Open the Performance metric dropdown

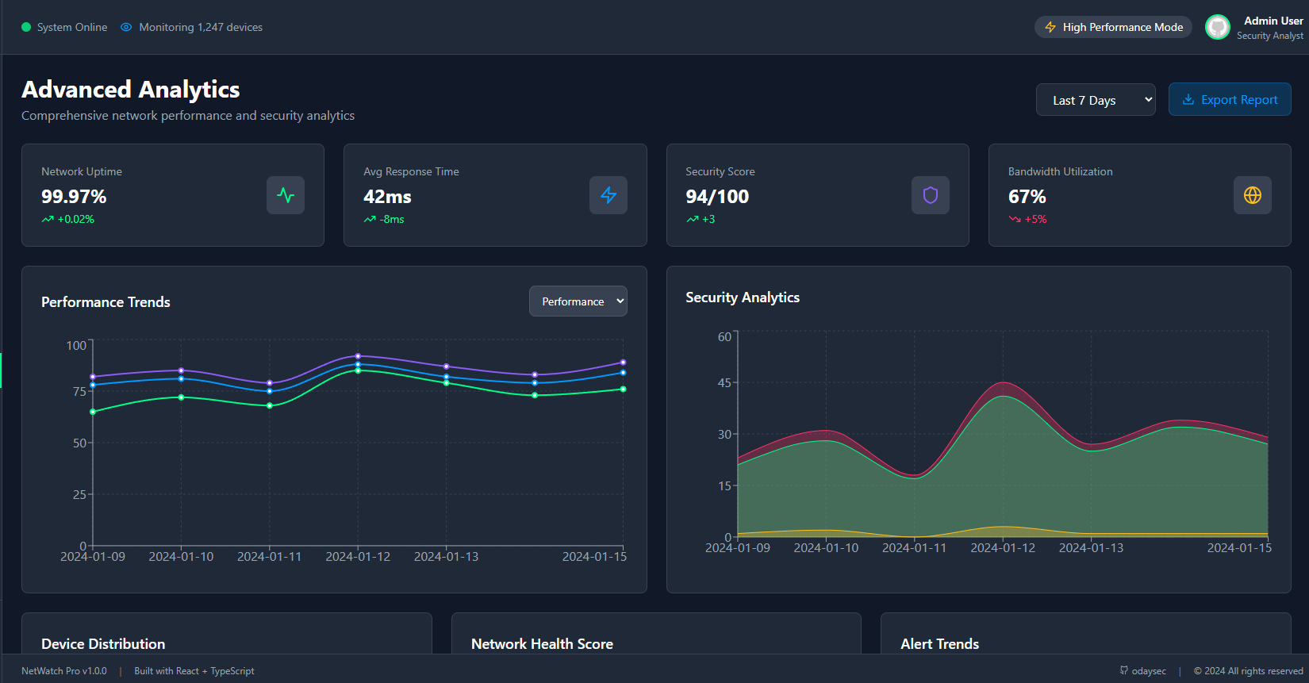click(578, 301)
